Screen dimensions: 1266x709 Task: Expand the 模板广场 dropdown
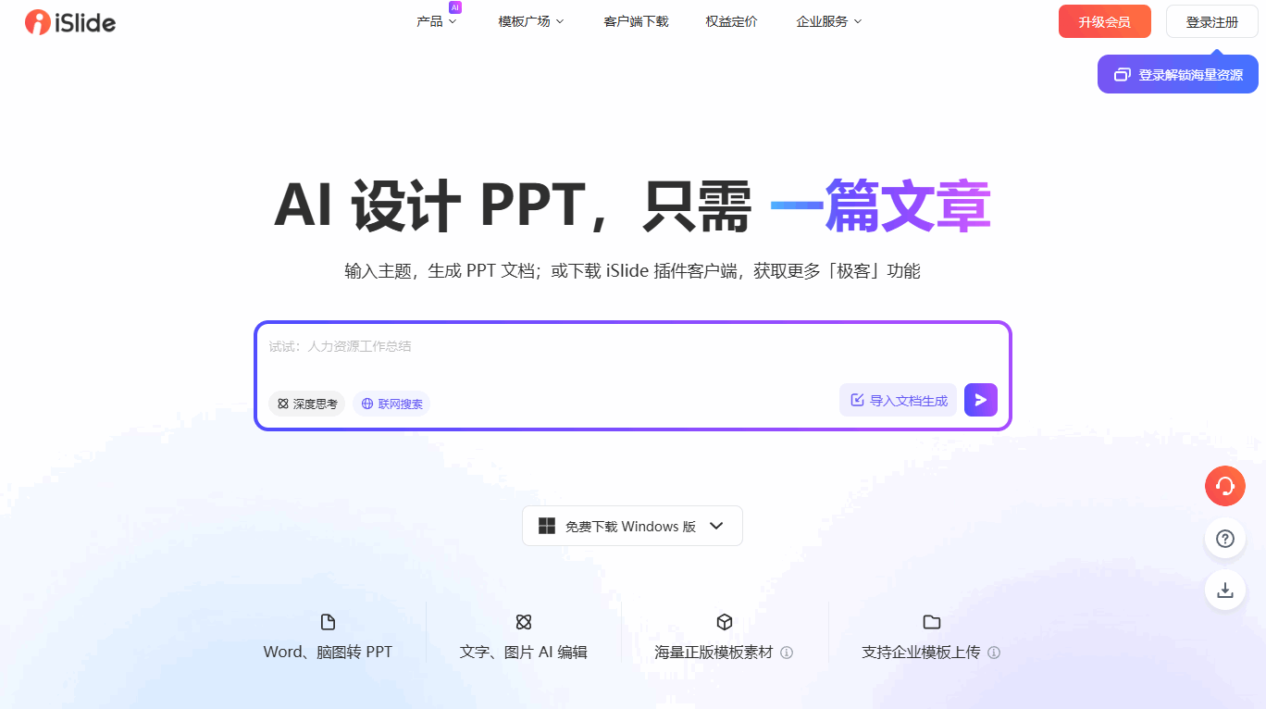(x=530, y=21)
